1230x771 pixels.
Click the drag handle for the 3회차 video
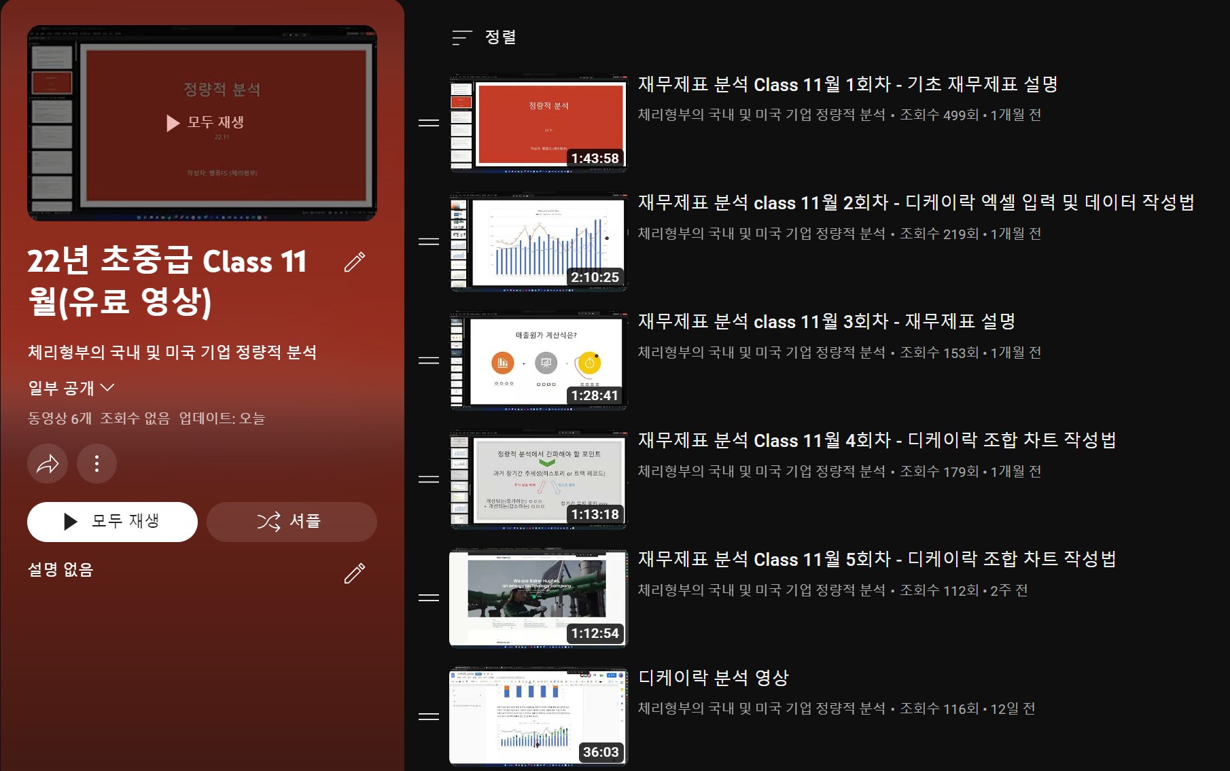(428, 361)
